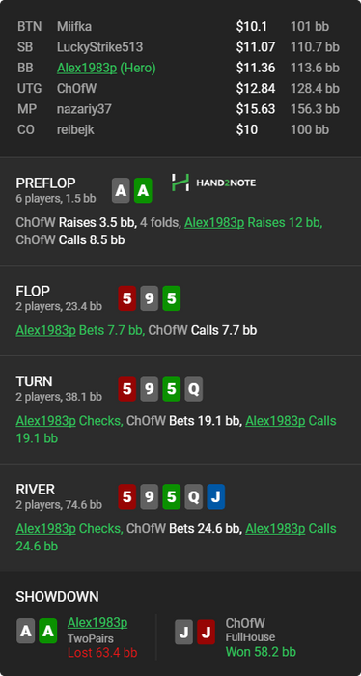Open Alex1983p (Hero) link in player list
Viewport: 361px width, 676px height.
click(x=106, y=69)
